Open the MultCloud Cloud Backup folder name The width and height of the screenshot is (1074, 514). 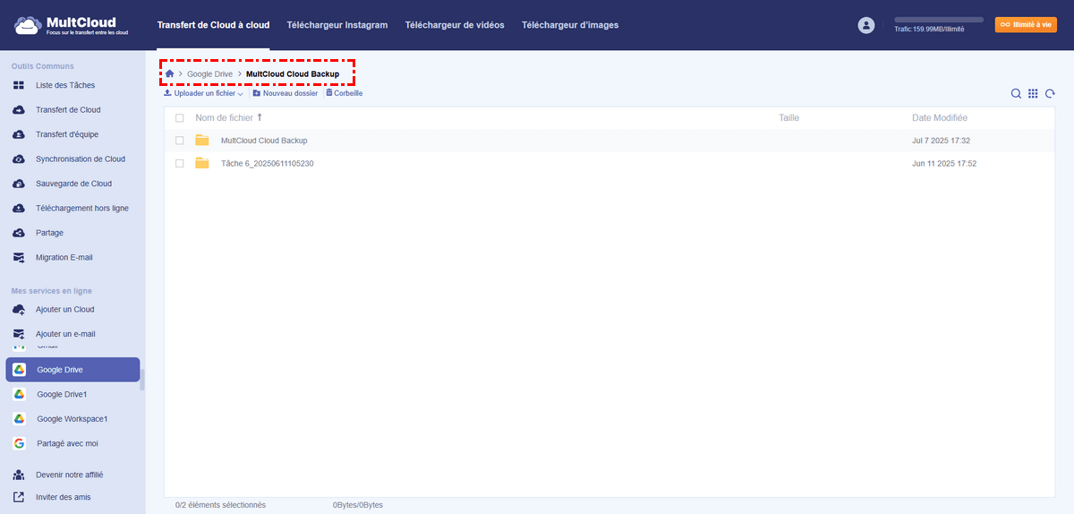click(264, 141)
